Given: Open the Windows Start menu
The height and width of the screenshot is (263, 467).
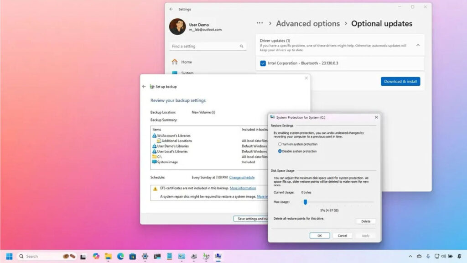Looking at the screenshot, I should pos(9,256).
